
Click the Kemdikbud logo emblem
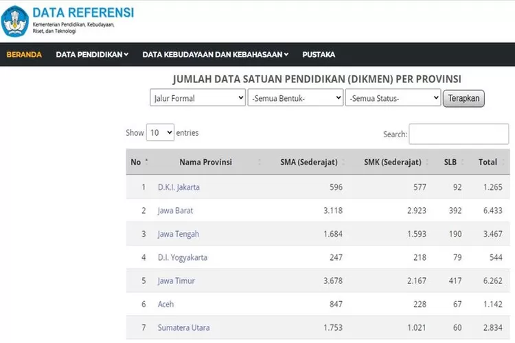[x=15, y=21]
